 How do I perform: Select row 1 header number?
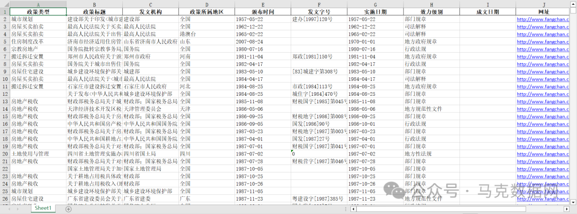pos(5,12)
